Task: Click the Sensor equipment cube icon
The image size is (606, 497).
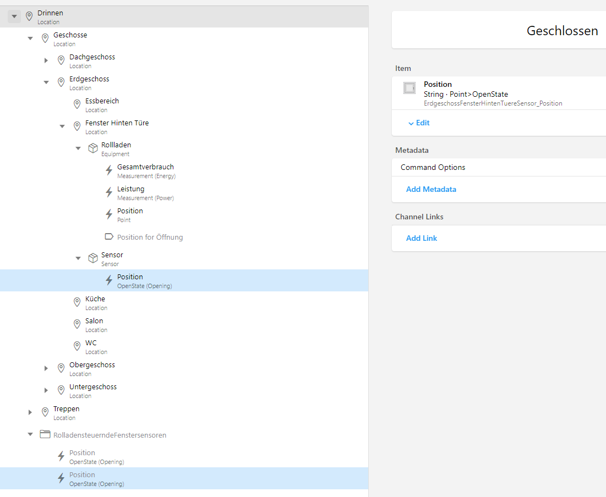Action: click(x=93, y=258)
